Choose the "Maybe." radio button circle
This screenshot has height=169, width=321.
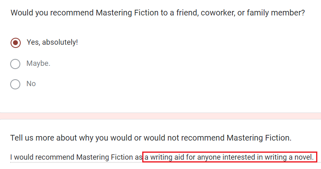coord(15,64)
